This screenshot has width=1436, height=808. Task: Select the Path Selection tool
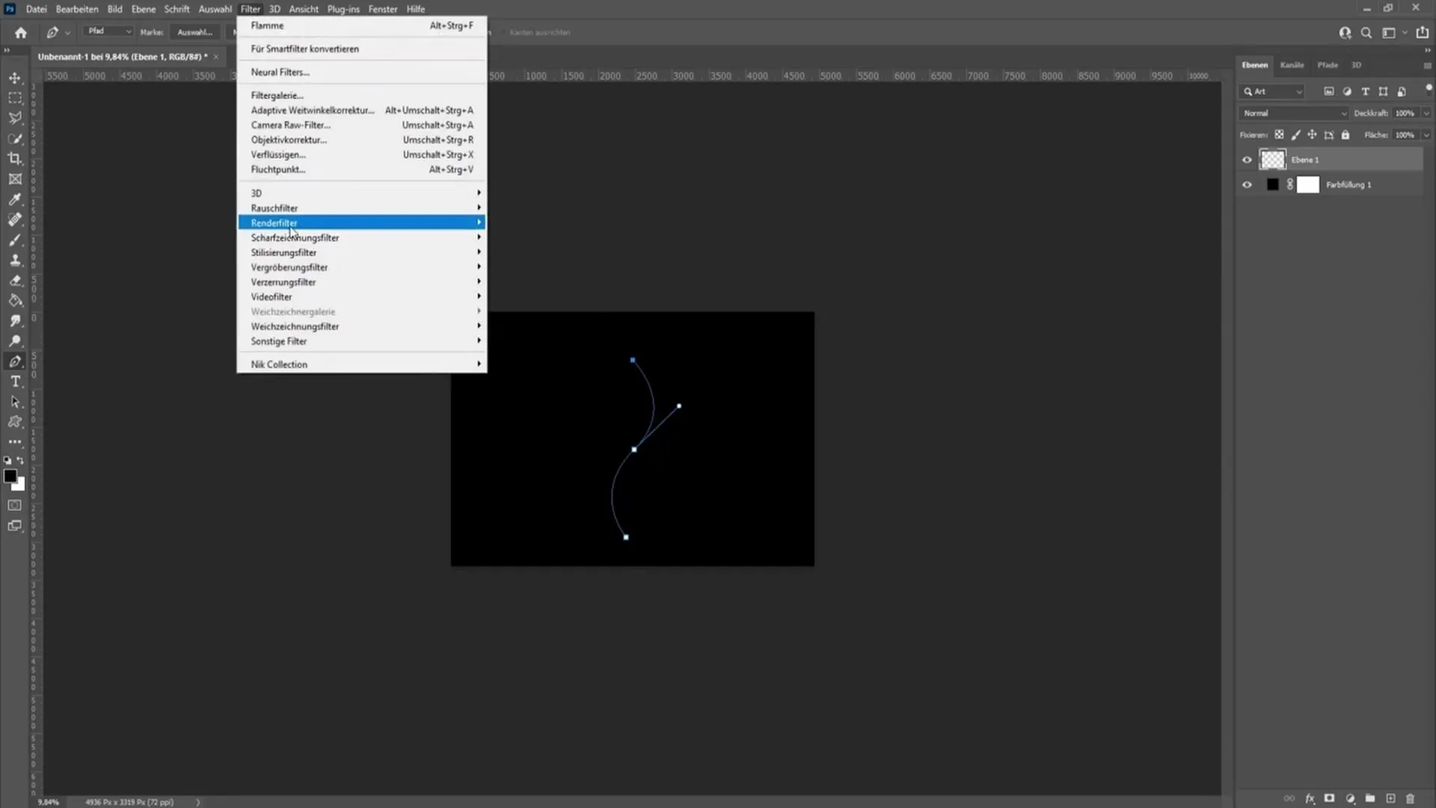[x=15, y=402]
